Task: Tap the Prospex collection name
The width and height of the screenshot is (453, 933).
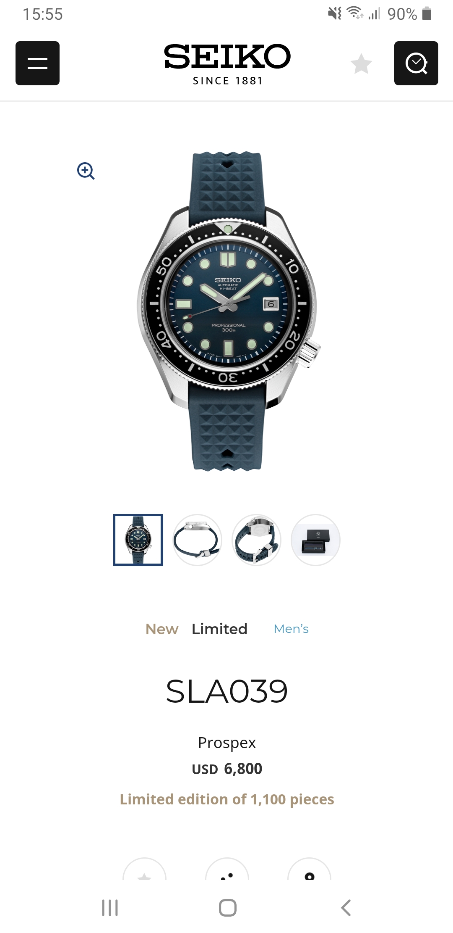Action: coord(227,743)
